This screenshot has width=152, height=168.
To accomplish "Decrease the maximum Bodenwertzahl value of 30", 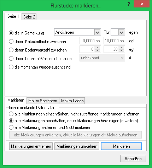I will 121,51.
